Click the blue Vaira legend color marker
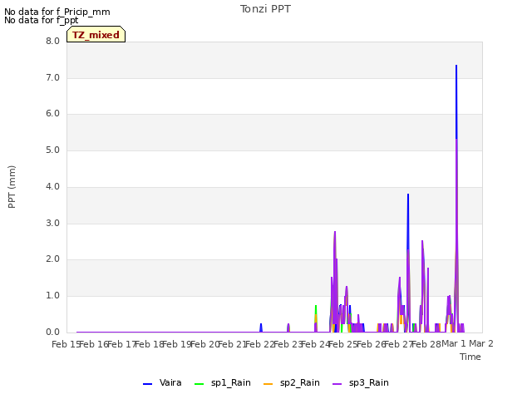The height and width of the screenshot is (399, 532). coord(148,384)
